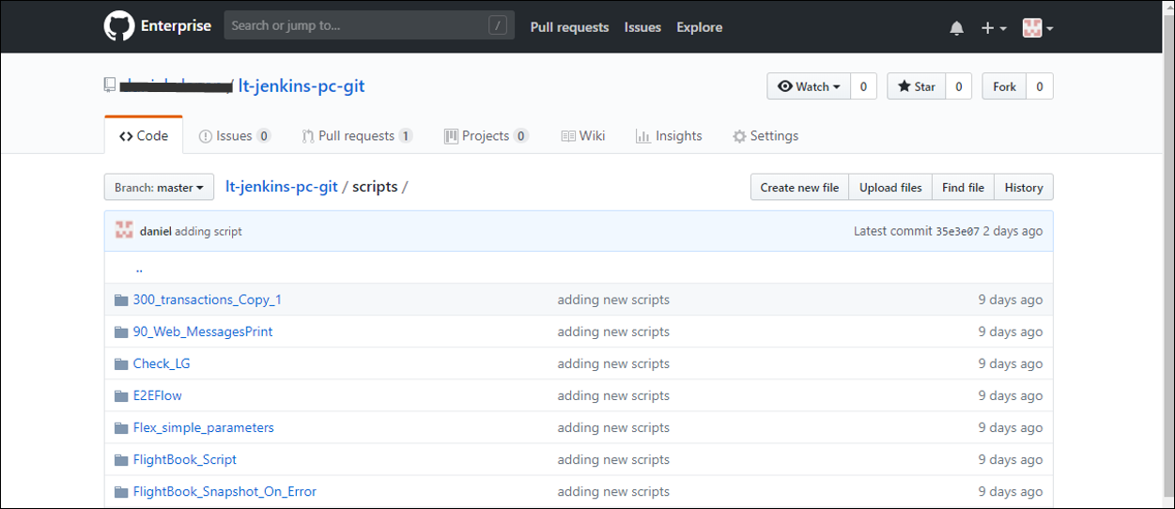Open the Watch dropdown menu

(x=809, y=86)
